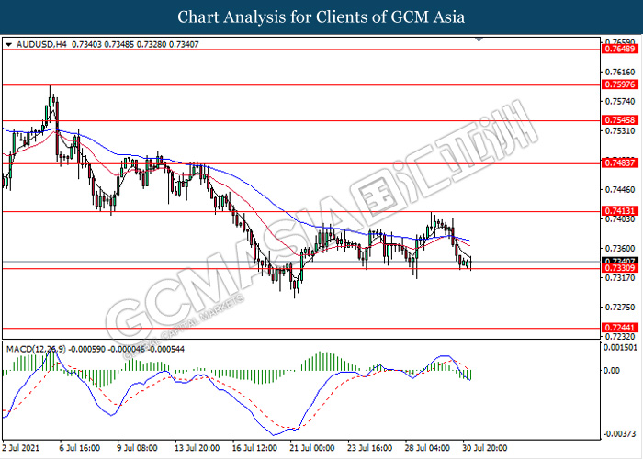The image size is (643, 459).
Task: Click the 0.74460 price scale value
Action: tap(620, 189)
